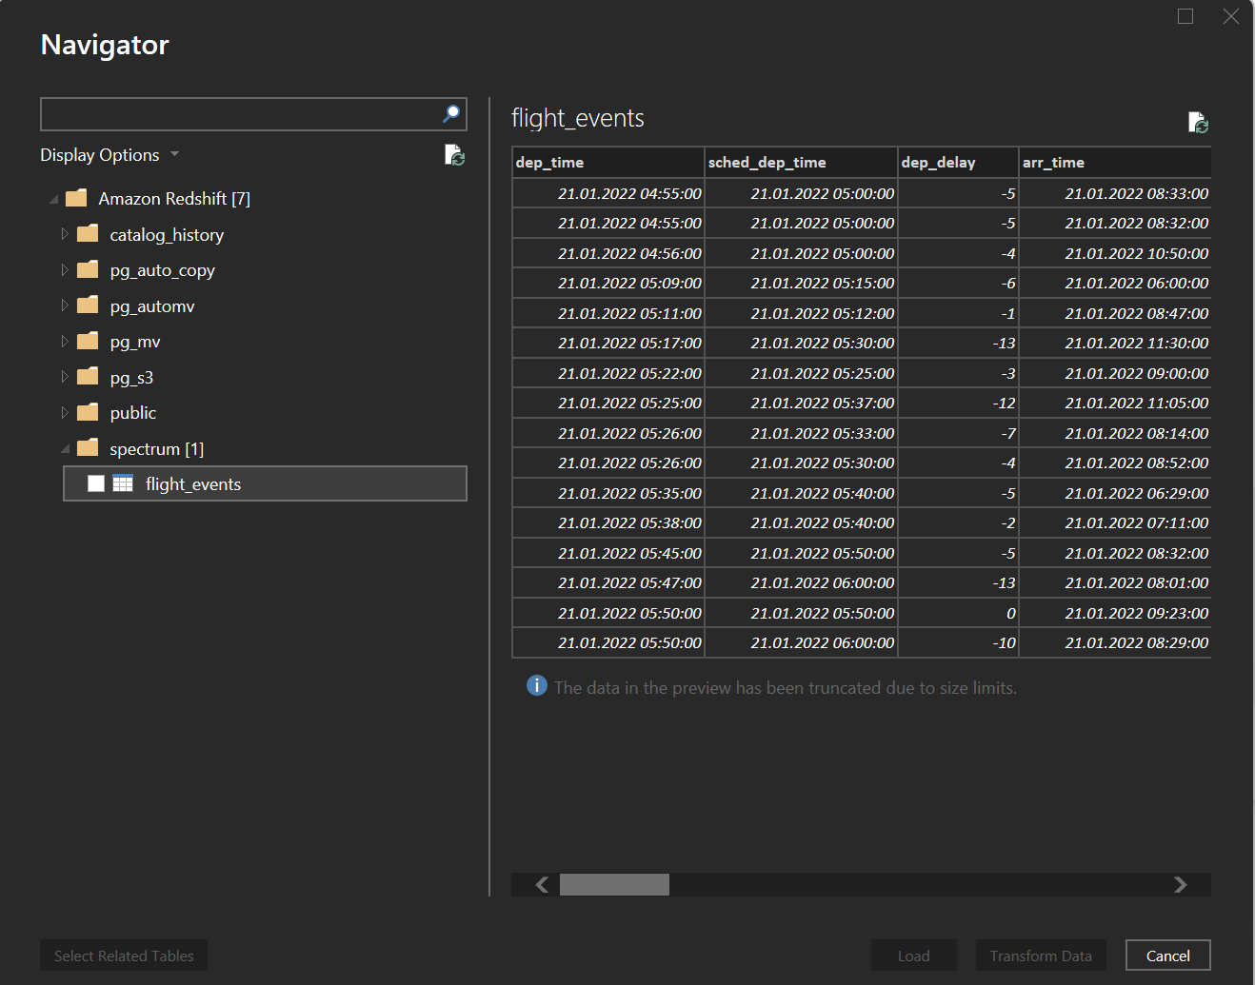Click the Cancel button
The image size is (1255, 985).
(x=1167, y=955)
